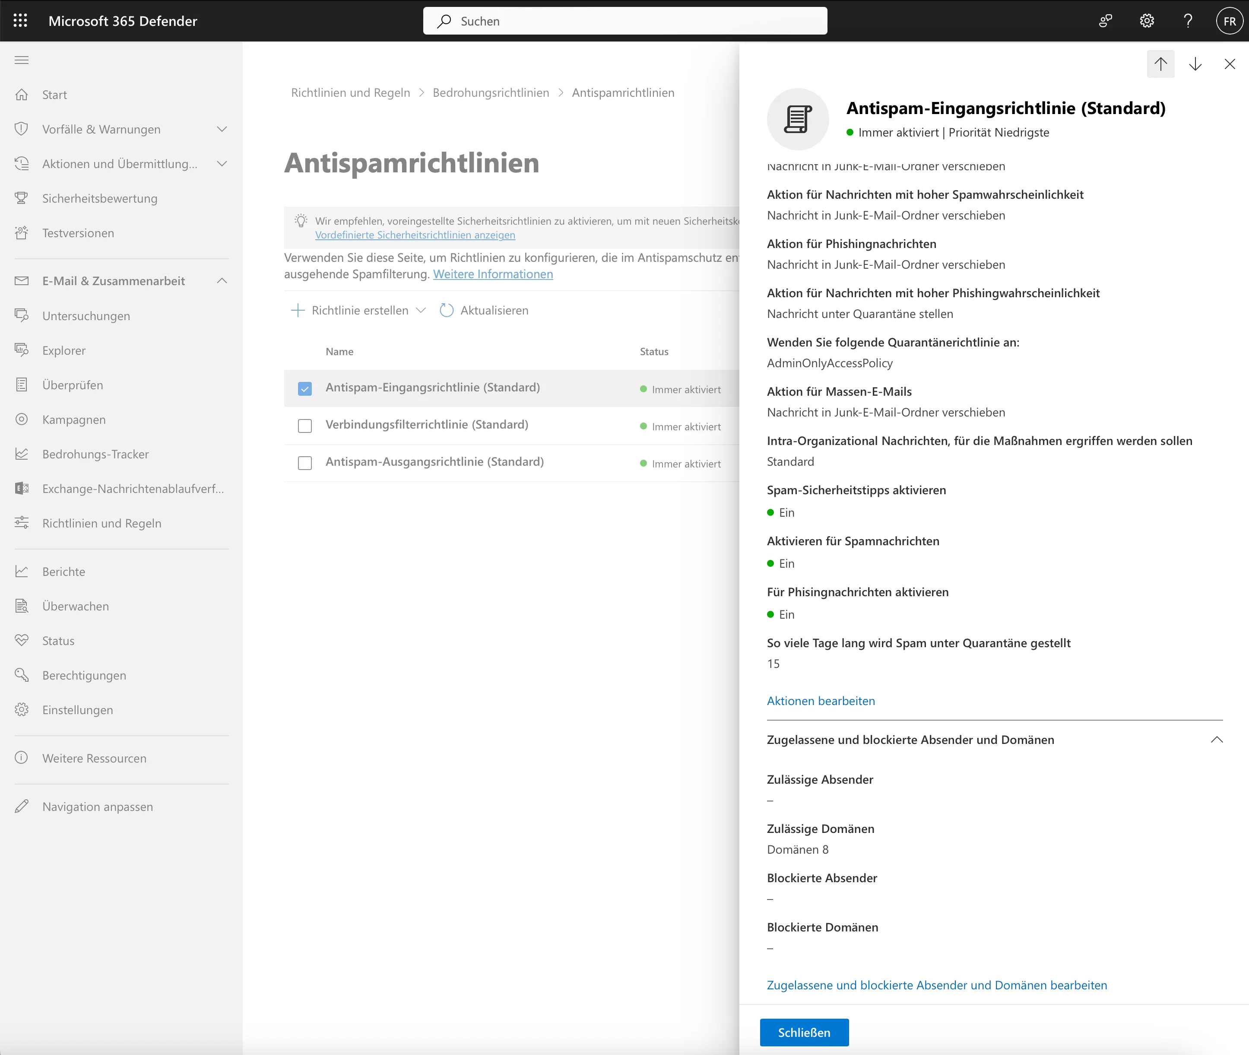Navigate to Richtlinien und Regeln breadcrumb
The width and height of the screenshot is (1249, 1055).
click(x=350, y=93)
